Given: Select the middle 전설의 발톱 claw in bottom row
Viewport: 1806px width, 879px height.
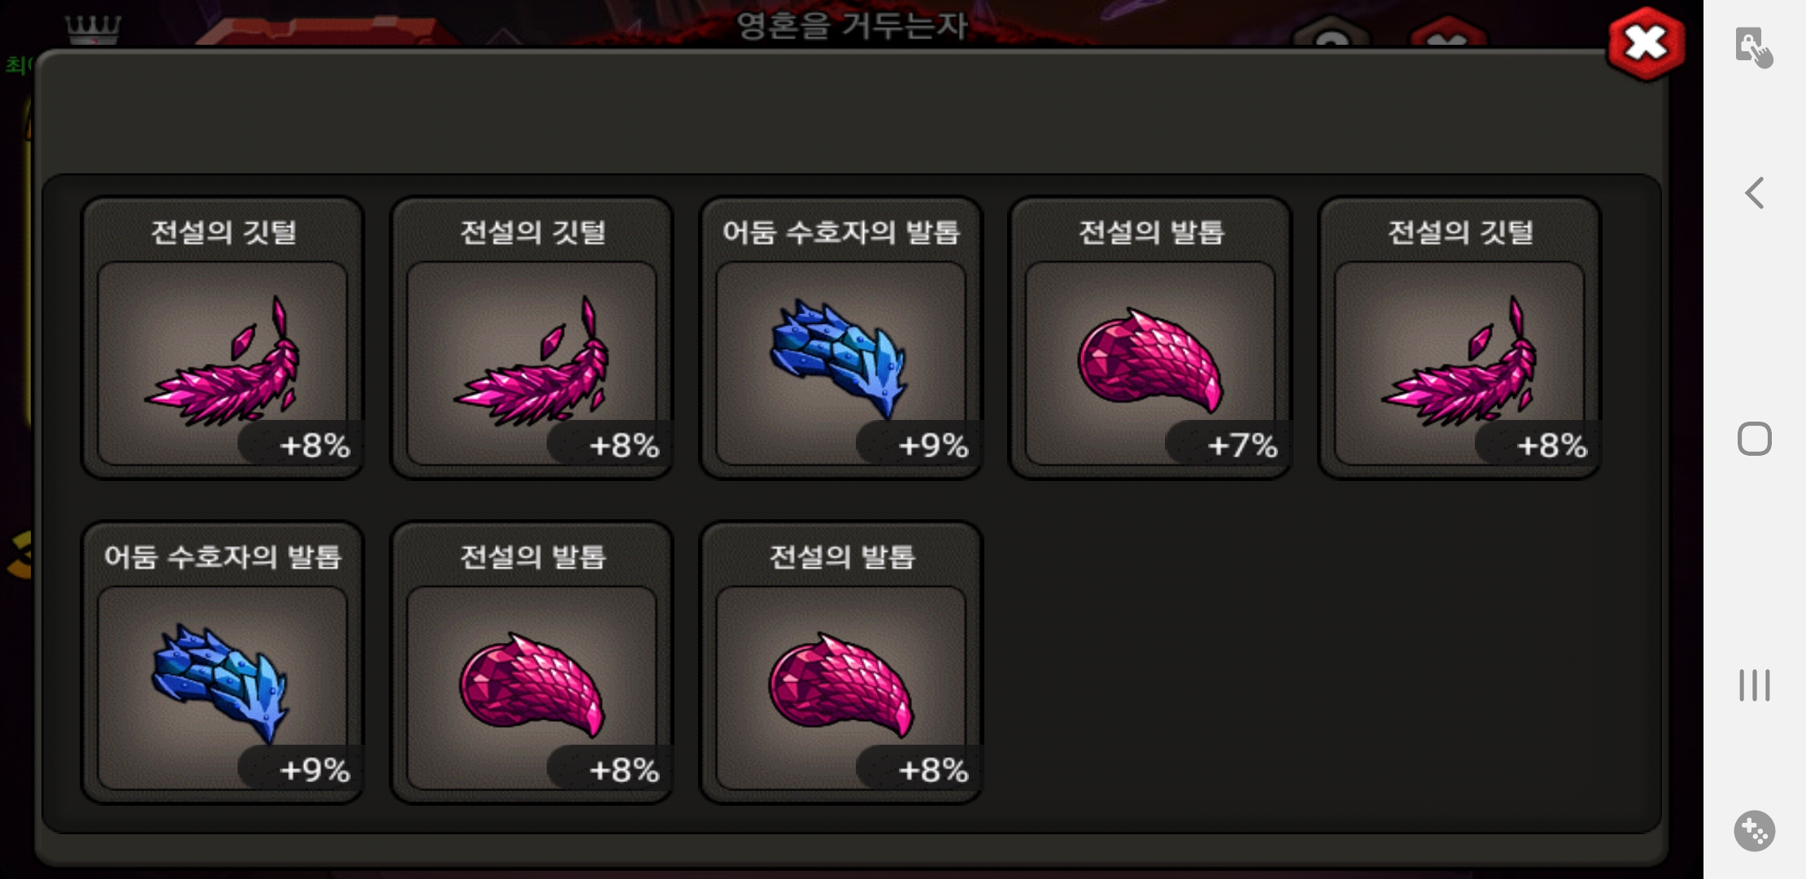Looking at the screenshot, I should pyautogui.click(x=532, y=663).
